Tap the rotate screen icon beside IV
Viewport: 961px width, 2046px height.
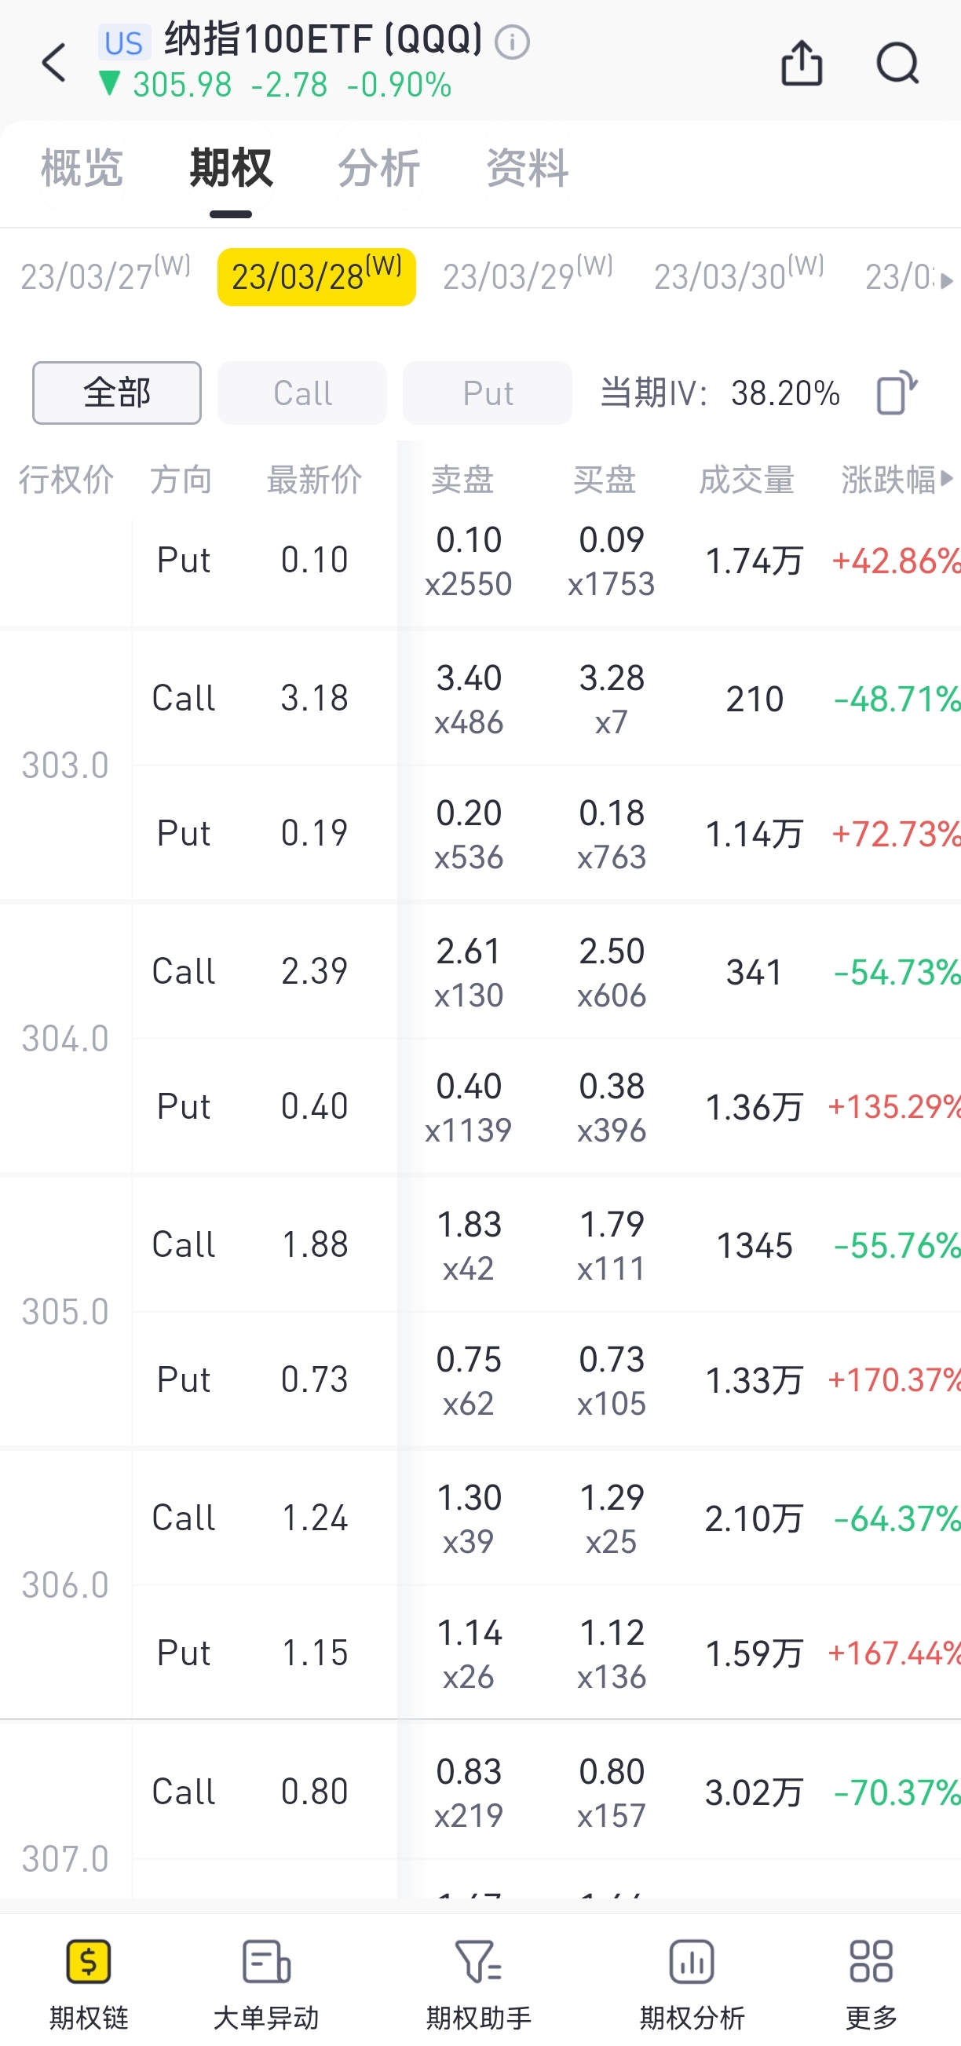coord(896,393)
